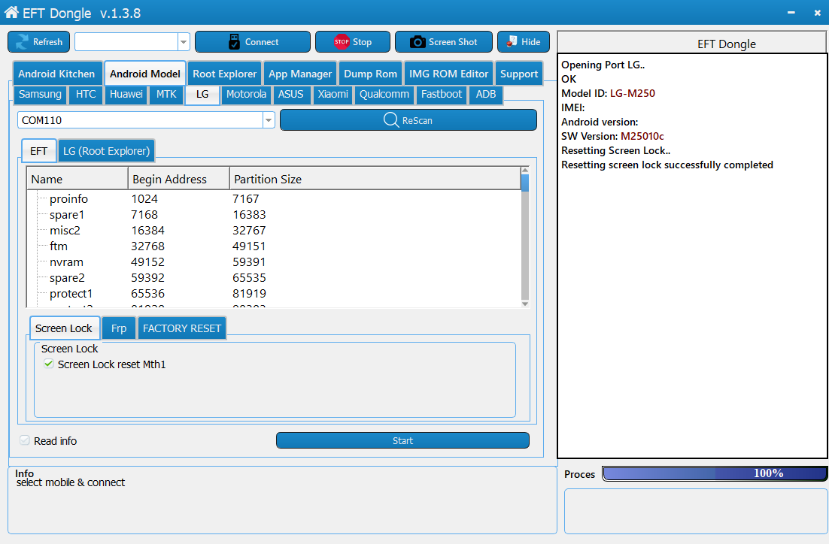Click the Start button
This screenshot has width=829, height=544.
coord(402,440)
